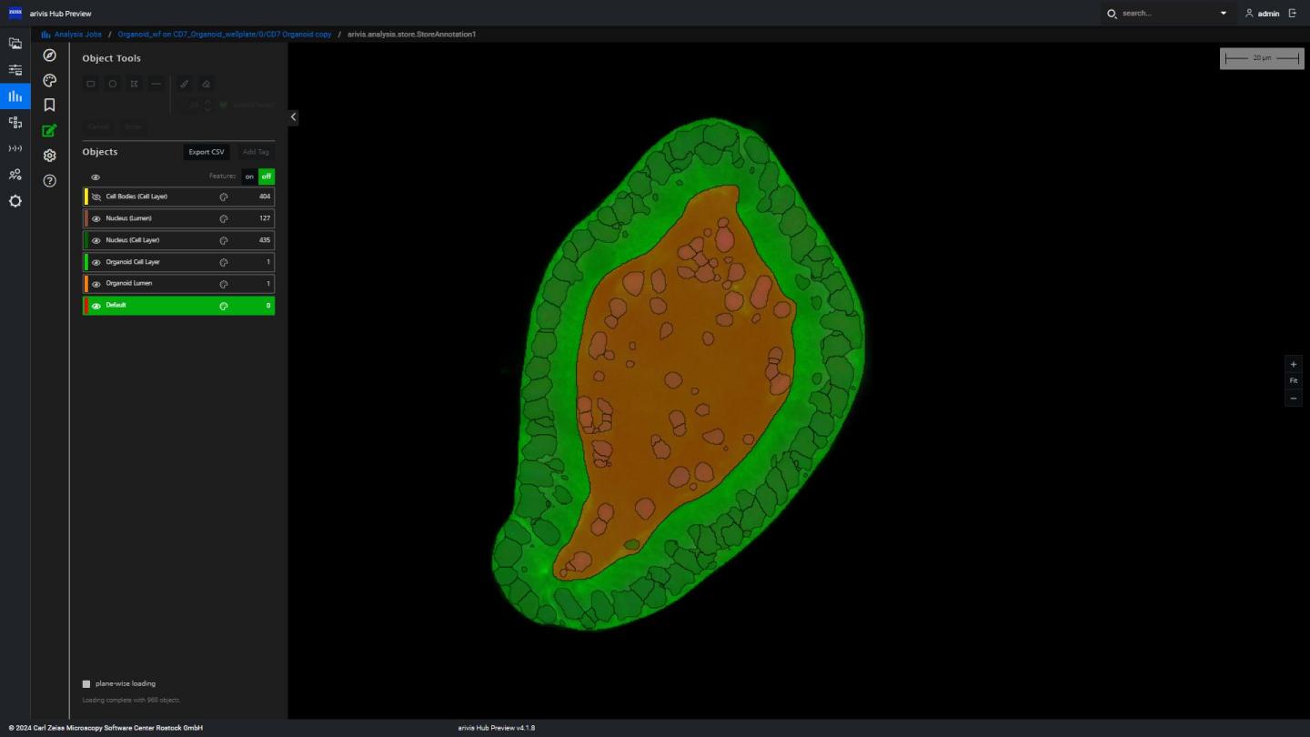Open the Analysis section in the left sidebar
Image resolution: width=1310 pixels, height=737 pixels.
15,96
